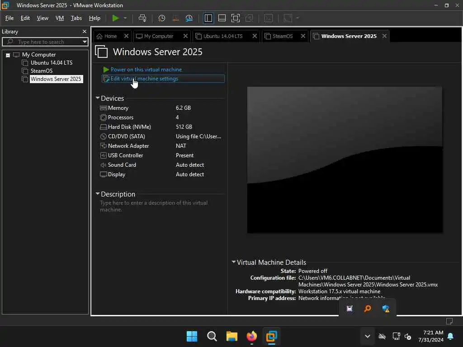The height and width of the screenshot is (347, 463).
Task: Open the library search filter dropdown
Action: click(85, 42)
